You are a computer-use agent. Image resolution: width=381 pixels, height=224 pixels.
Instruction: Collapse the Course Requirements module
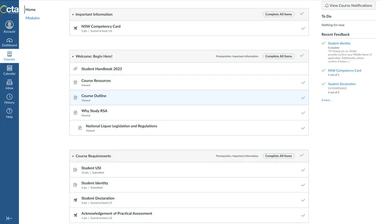click(73, 156)
